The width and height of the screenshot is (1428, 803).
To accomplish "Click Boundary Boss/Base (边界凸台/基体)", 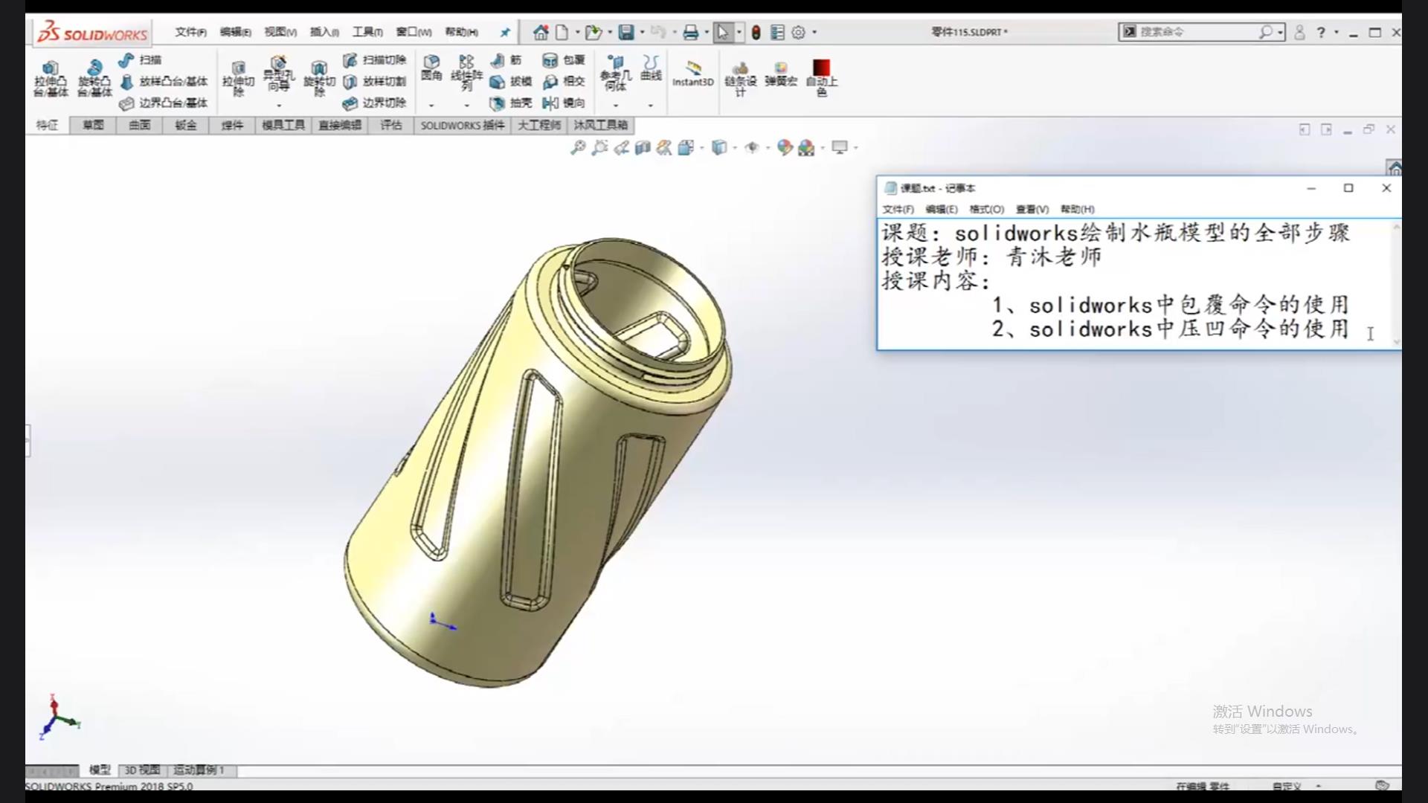I will coord(164,103).
